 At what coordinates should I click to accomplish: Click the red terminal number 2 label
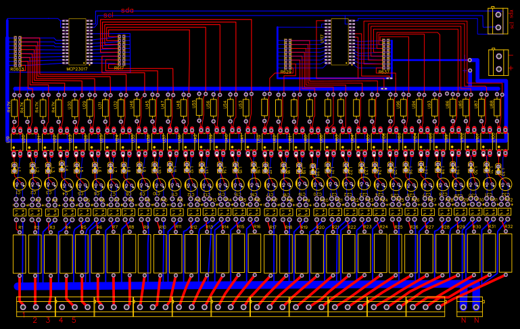(34, 320)
